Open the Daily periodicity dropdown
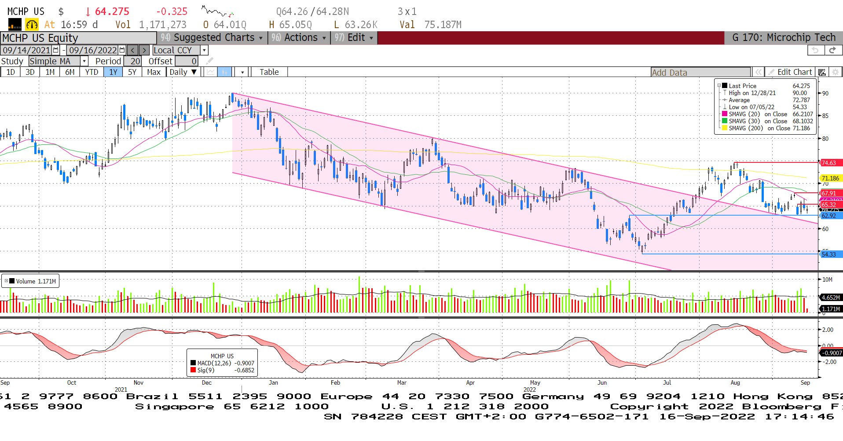 pyautogui.click(x=183, y=72)
